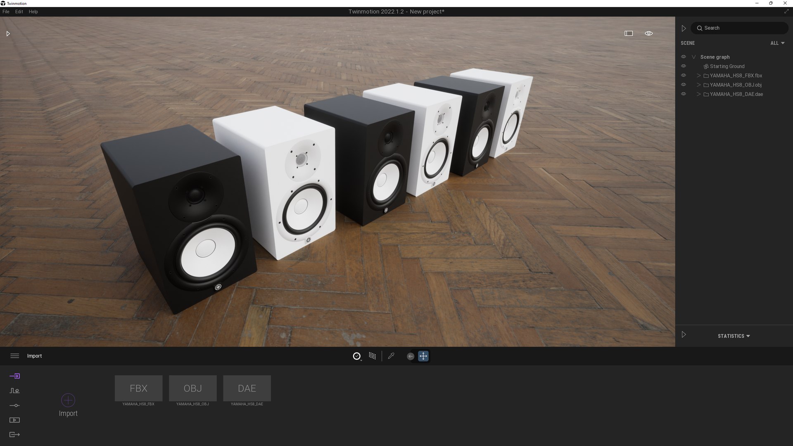This screenshot has width=793, height=446.
Task: Select the OBJ import thumbnail
Action: [x=193, y=388]
